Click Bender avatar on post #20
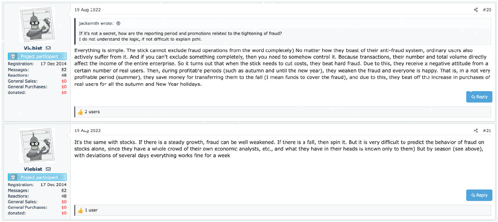This screenshot has width=498, height=222. click(x=37, y=25)
